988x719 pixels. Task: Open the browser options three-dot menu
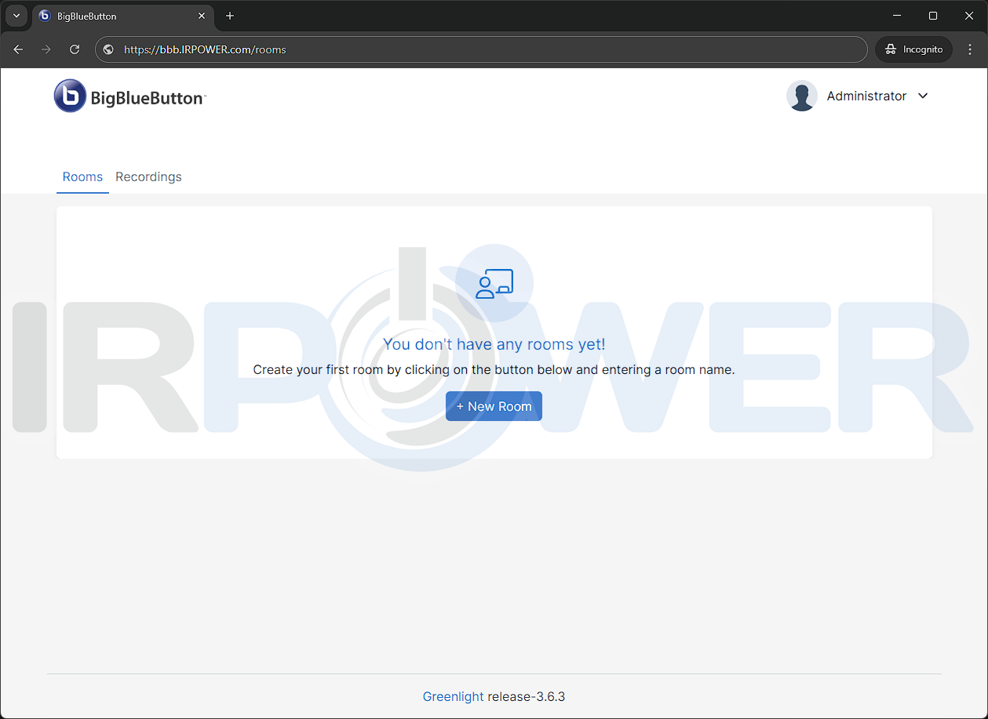tap(970, 49)
